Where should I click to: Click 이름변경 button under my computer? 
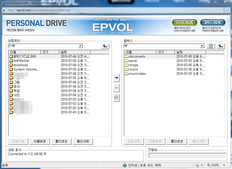[x=40, y=141]
